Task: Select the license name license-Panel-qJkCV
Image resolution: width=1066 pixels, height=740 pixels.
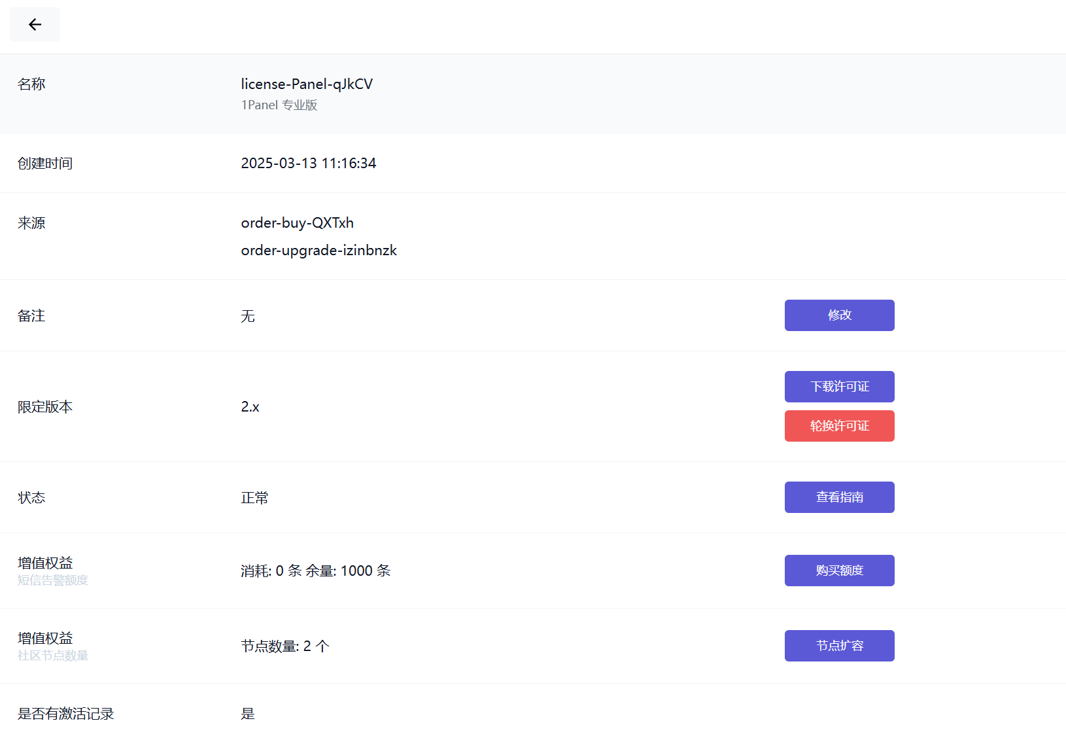Action: 307,84
